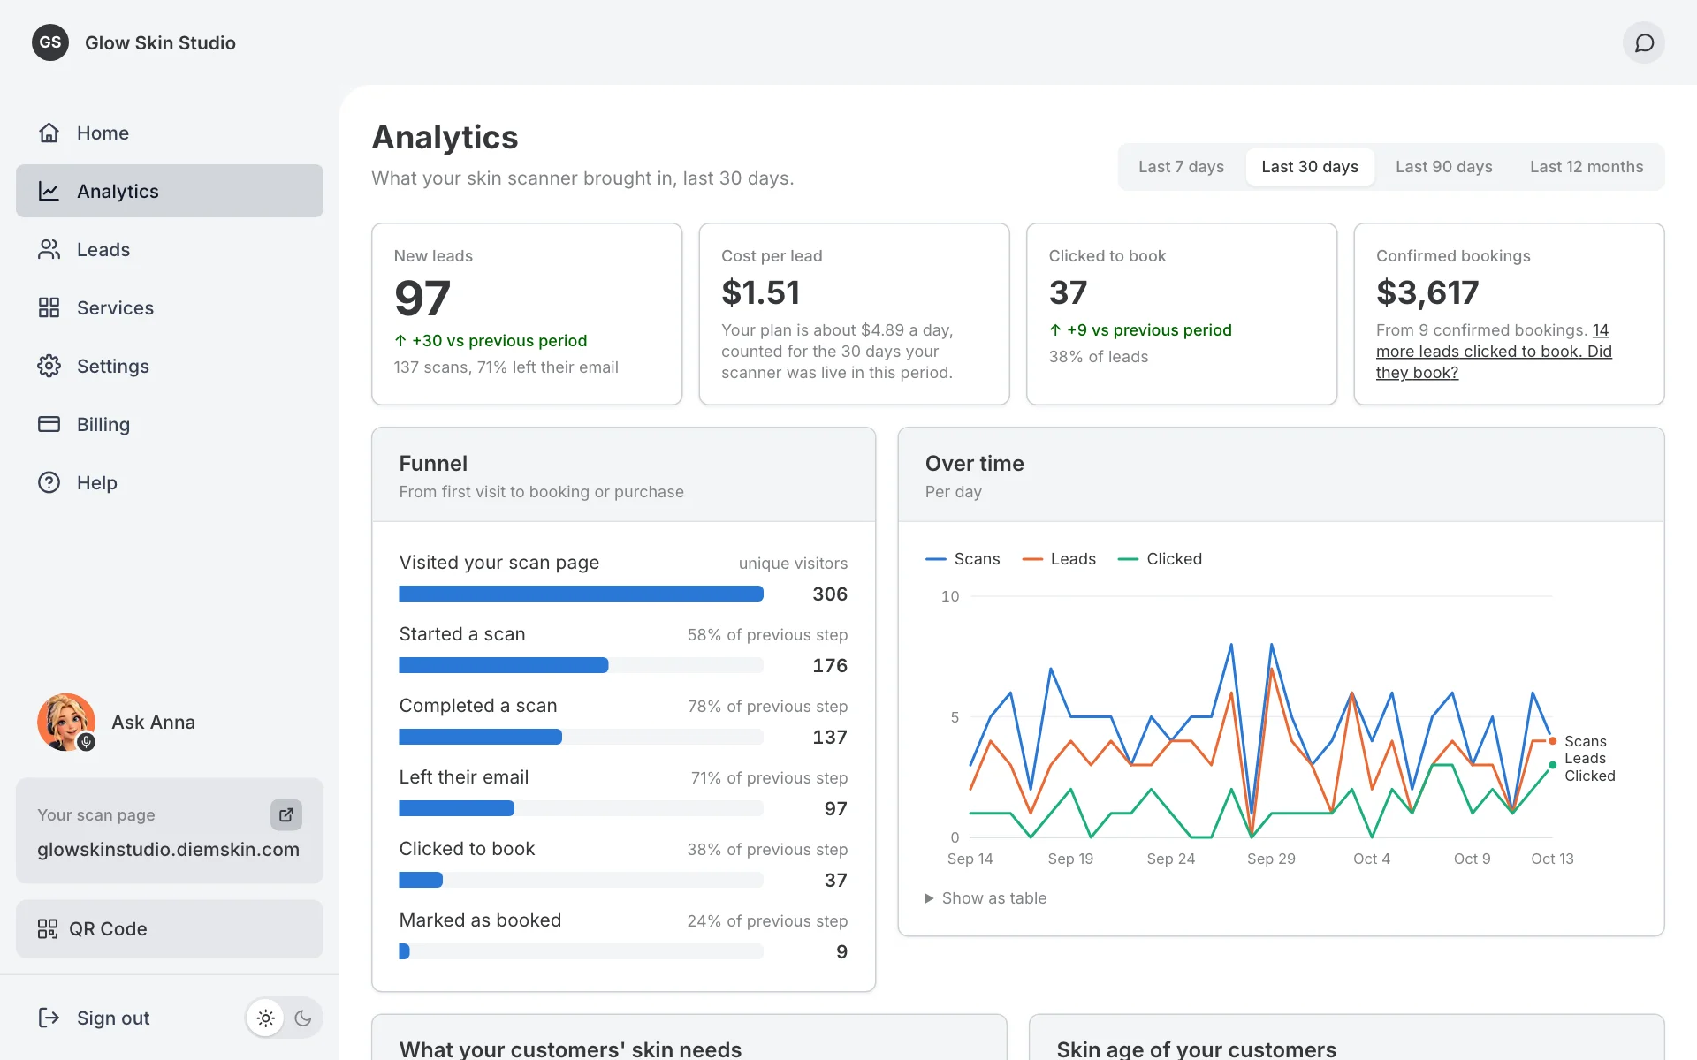This screenshot has height=1060, width=1697.
Task: Expand Show as table disclosure
Action: (x=985, y=898)
